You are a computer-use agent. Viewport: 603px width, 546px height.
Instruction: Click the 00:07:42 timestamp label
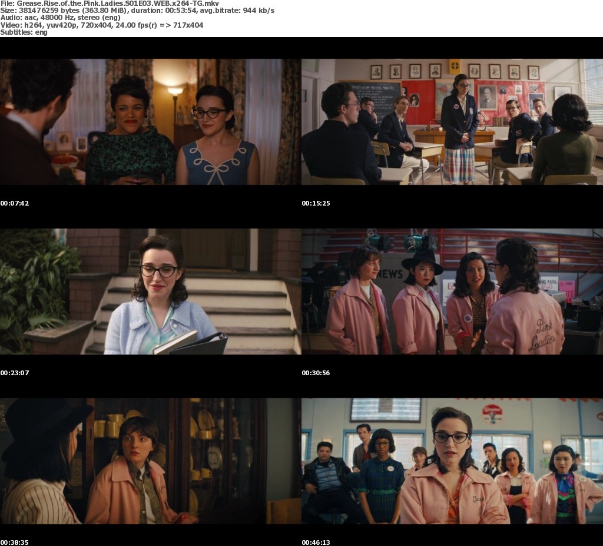(15, 203)
